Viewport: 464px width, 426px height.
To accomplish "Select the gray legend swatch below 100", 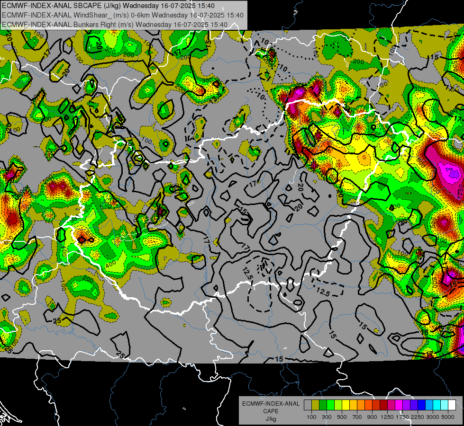I will 308,405.
